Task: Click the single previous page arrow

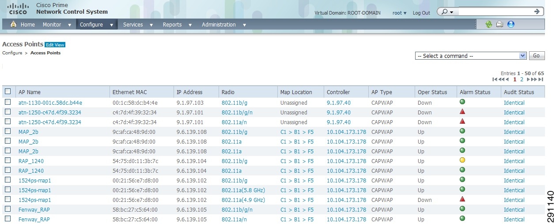Action: [x=507, y=80]
